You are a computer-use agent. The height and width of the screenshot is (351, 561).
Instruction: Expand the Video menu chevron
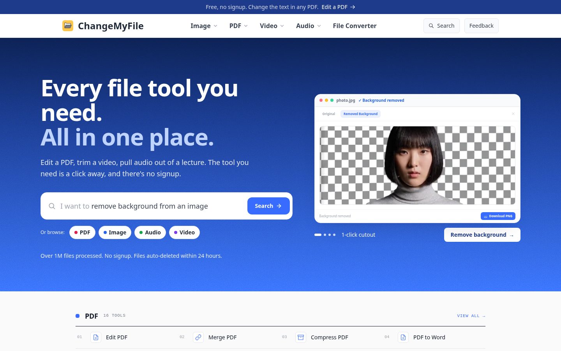click(282, 26)
